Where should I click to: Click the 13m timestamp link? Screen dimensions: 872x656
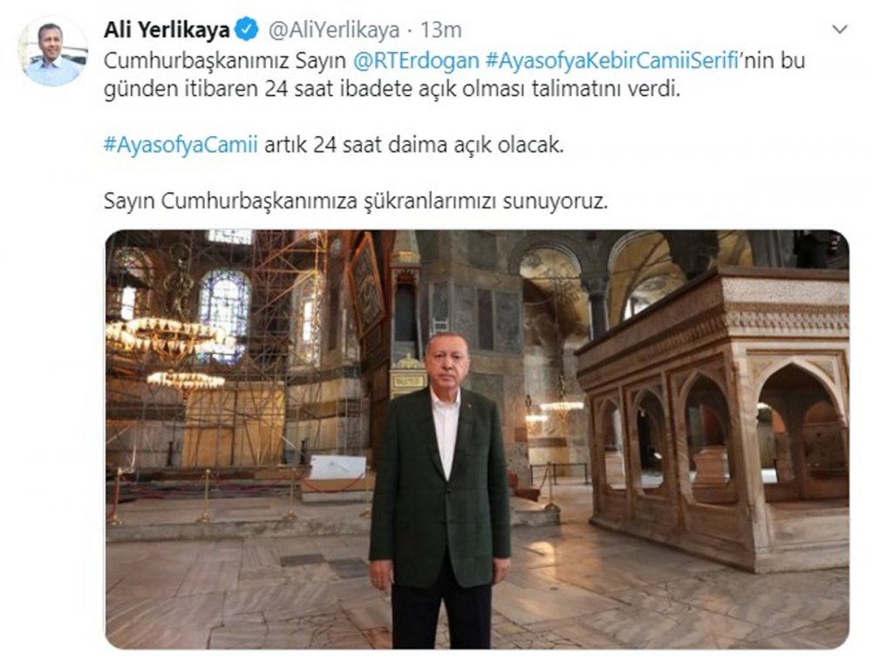440,30
